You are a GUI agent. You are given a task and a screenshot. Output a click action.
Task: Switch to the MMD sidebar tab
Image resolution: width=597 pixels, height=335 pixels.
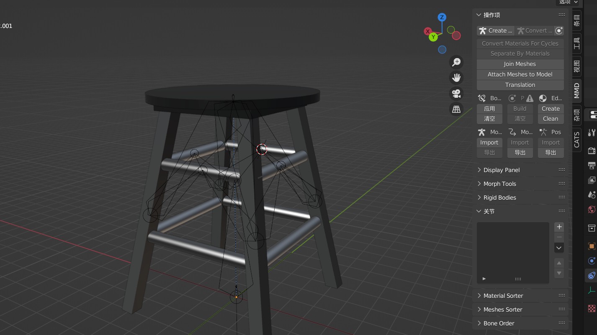coord(577,91)
